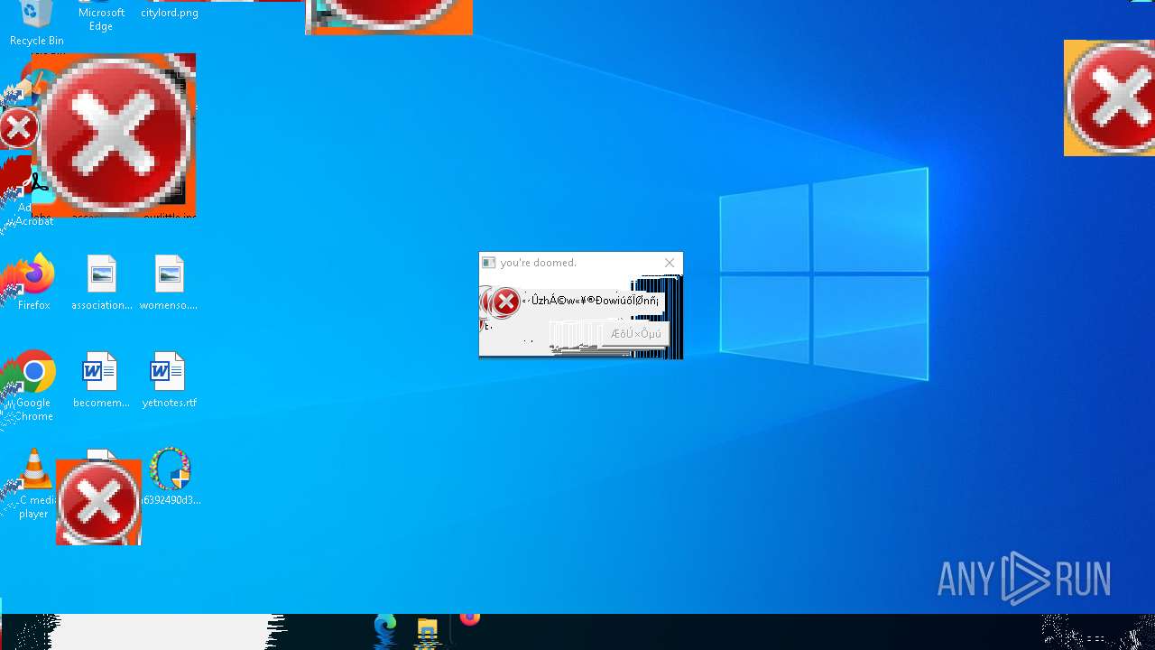Click the garbled button in the doomed dialog

635,334
